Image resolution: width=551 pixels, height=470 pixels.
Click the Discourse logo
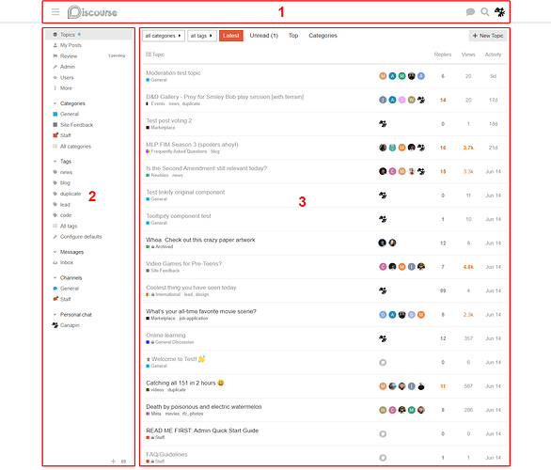tap(92, 12)
